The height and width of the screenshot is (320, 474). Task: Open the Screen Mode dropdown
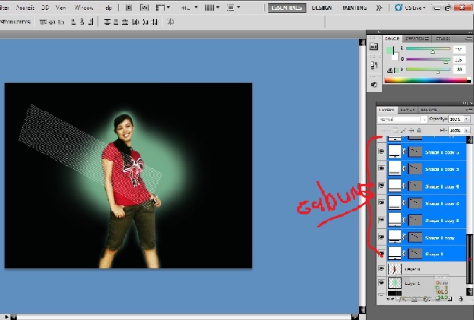pyautogui.click(x=233, y=8)
